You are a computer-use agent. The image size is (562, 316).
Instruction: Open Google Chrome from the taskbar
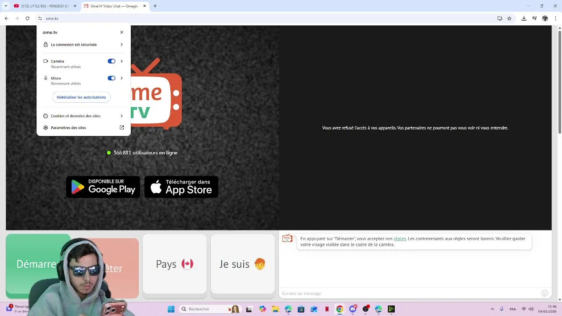click(x=339, y=309)
